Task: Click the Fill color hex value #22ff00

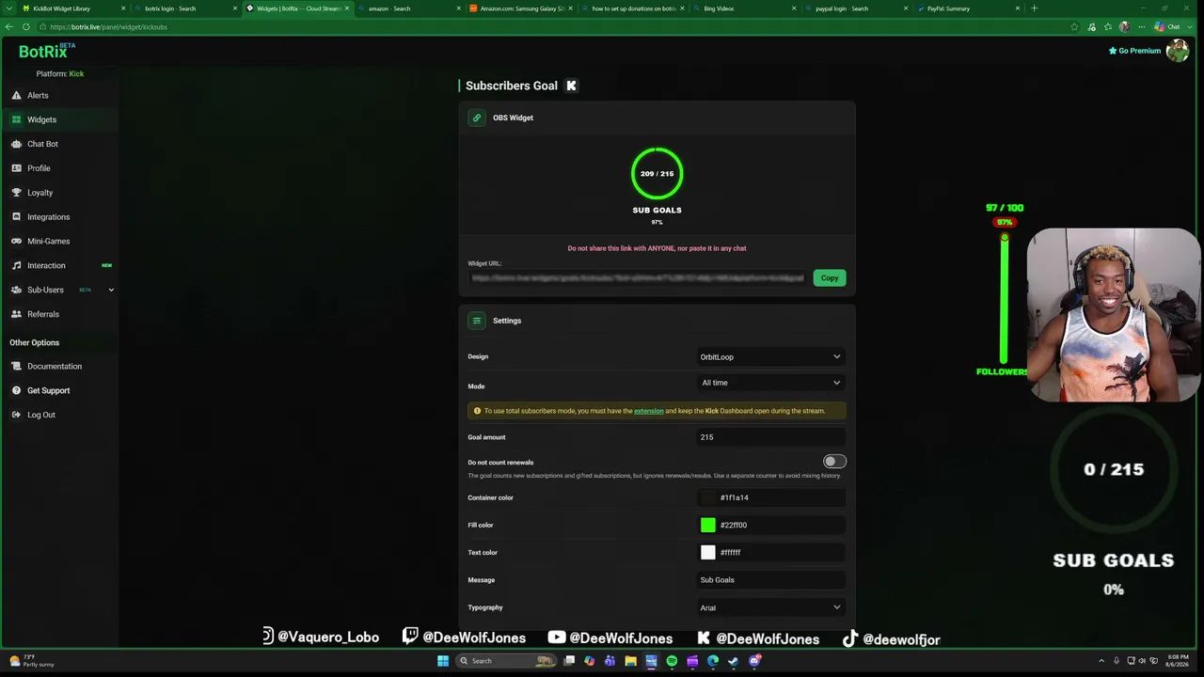Action: tap(734, 525)
